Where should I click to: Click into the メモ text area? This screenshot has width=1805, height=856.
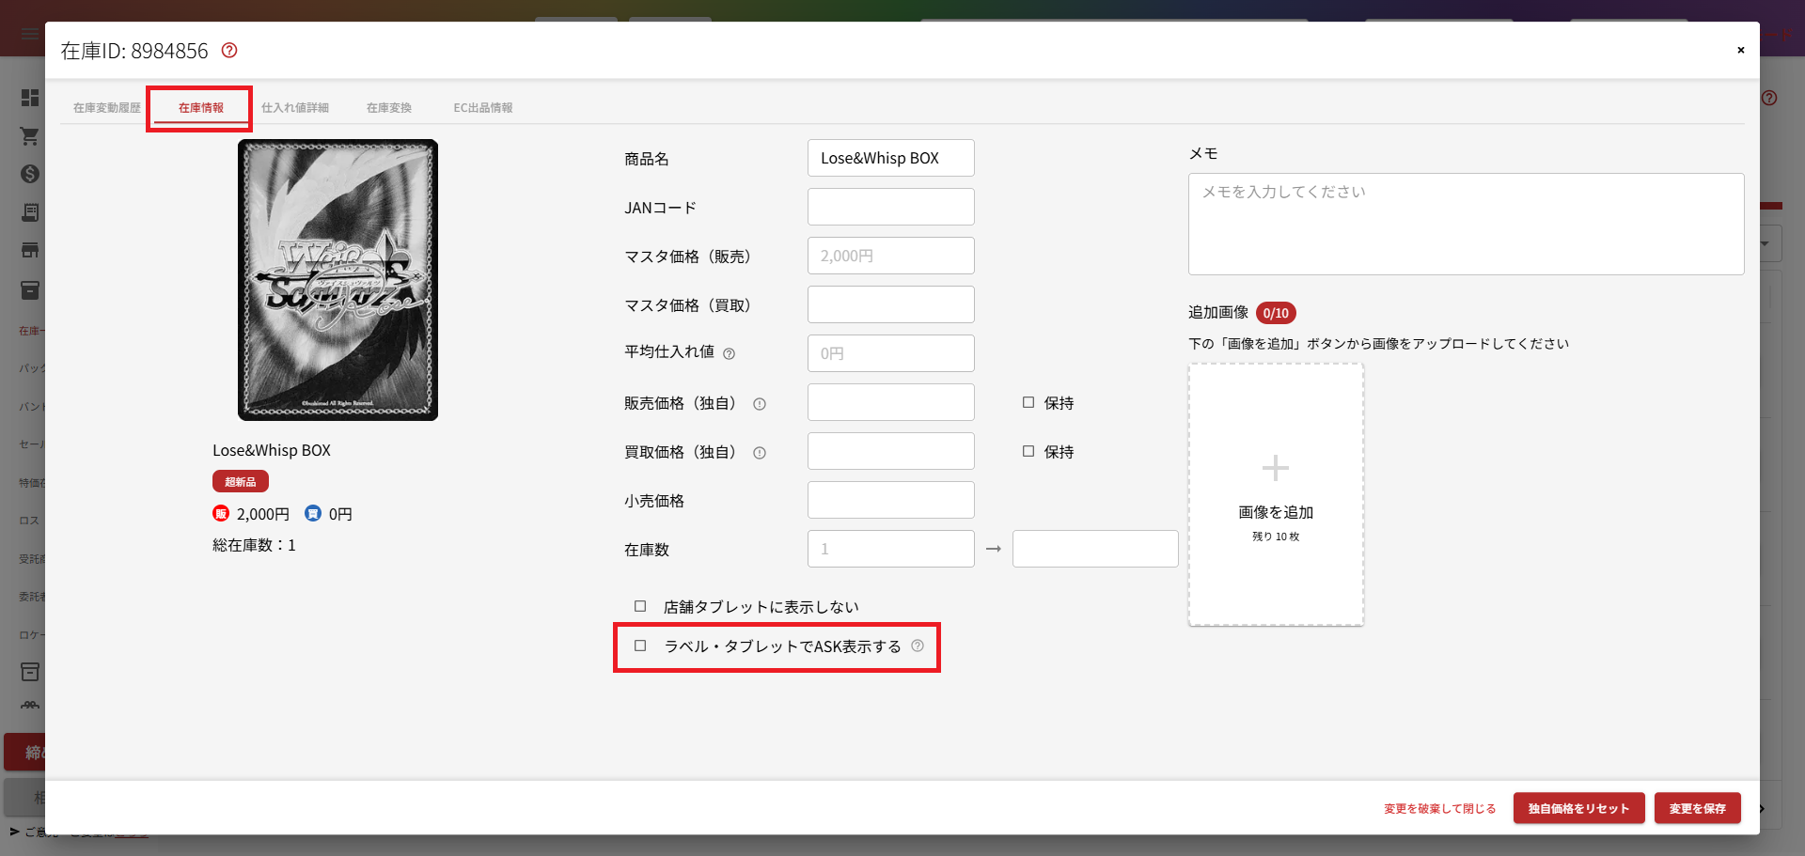pos(1466,224)
